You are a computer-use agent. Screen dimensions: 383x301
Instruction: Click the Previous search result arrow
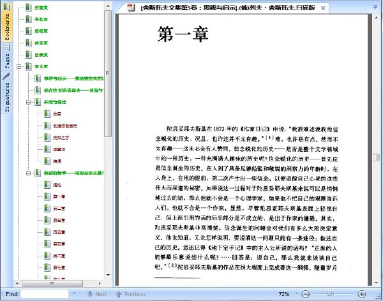coord(119,294)
